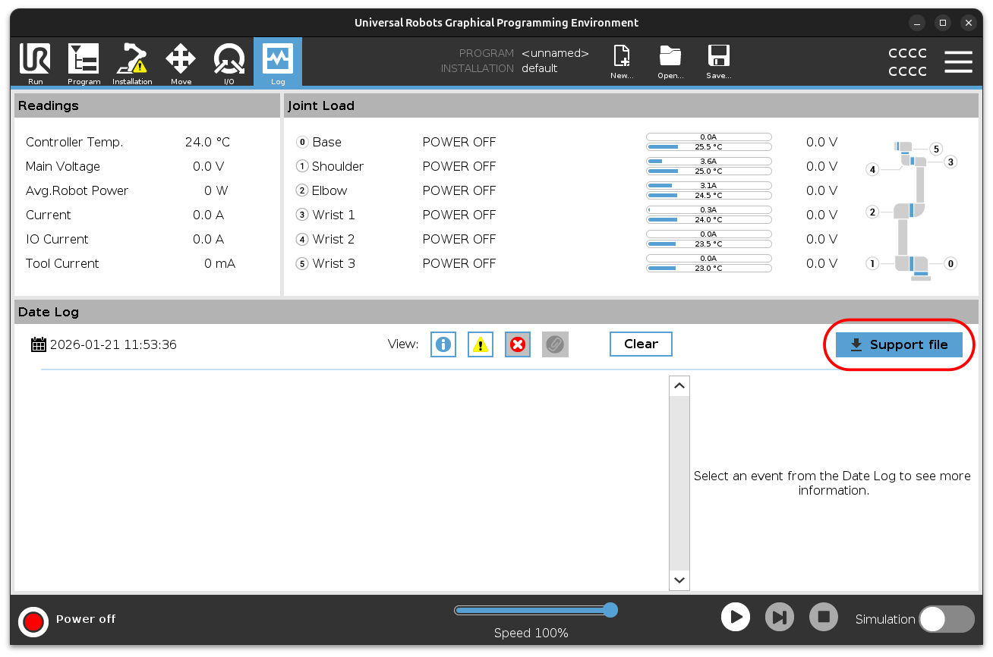Viewport: 993px width, 657px height.
Task: Click joint marker 5 on the robot diagram
Action: (x=936, y=149)
